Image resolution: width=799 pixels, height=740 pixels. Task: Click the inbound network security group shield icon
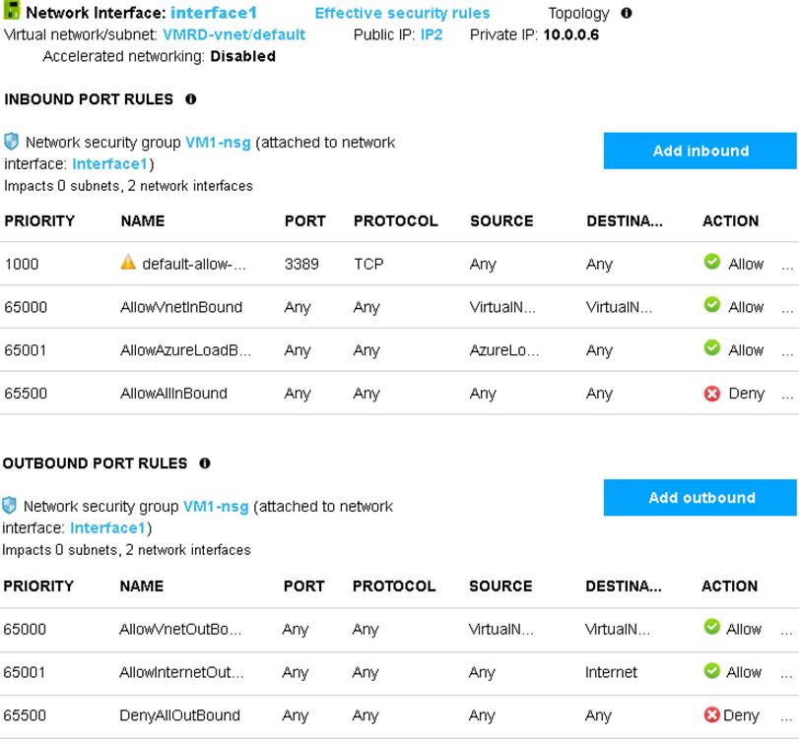(x=12, y=142)
